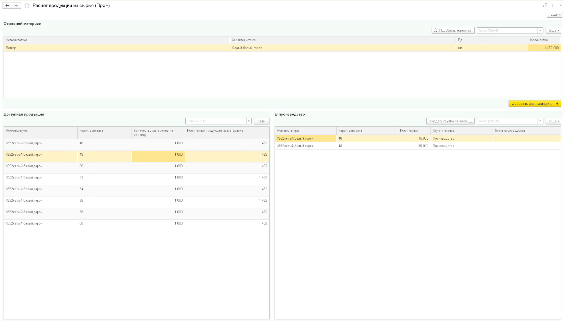Click the Создать группы заказов button
Screen dimensions: 564x321
[450, 121]
